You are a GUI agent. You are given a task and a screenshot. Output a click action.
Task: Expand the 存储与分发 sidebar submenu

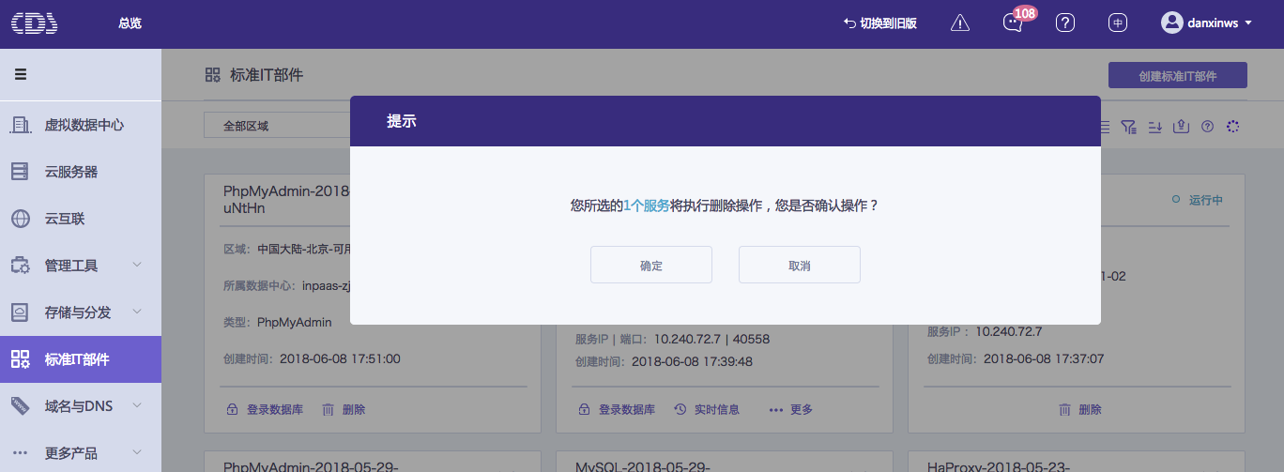pyautogui.click(x=137, y=312)
